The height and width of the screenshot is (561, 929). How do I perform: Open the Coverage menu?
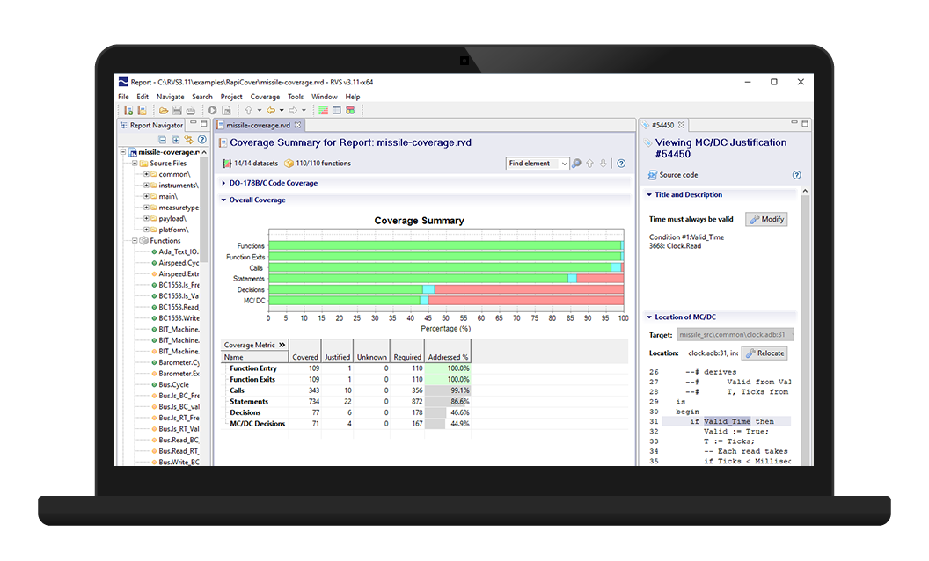click(265, 97)
